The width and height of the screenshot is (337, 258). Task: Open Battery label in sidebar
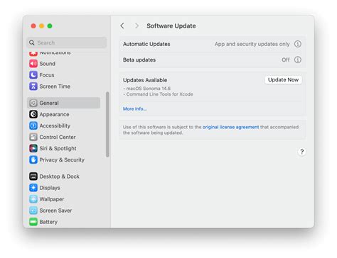coord(48,222)
